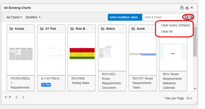This screenshot has width=205, height=109.
Task: Go to the previous page of tiles
Action: 16,97
